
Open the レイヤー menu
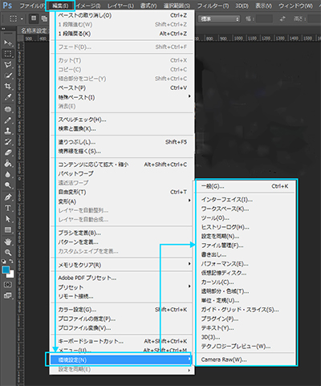[x=120, y=6]
